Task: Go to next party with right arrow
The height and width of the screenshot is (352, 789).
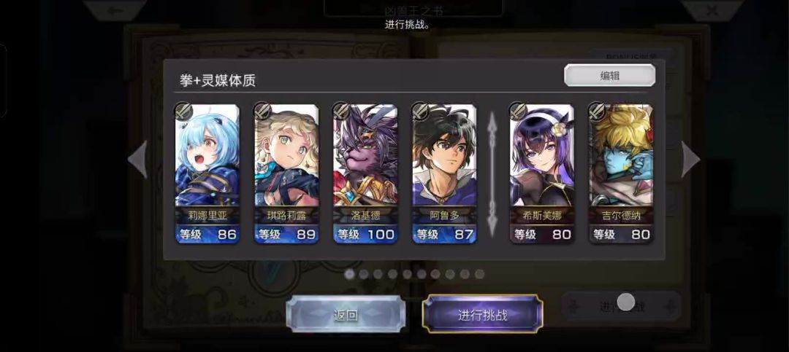Action: click(x=690, y=159)
